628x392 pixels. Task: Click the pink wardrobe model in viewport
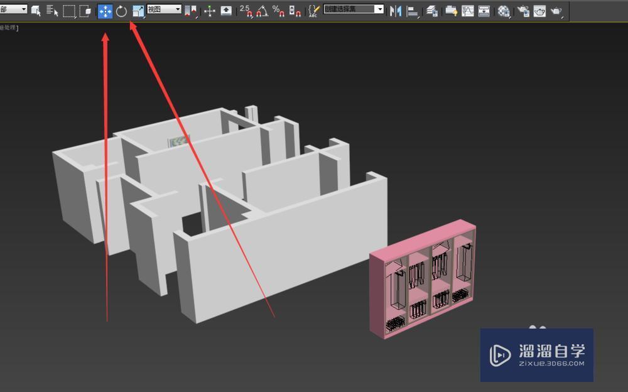(x=422, y=280)
